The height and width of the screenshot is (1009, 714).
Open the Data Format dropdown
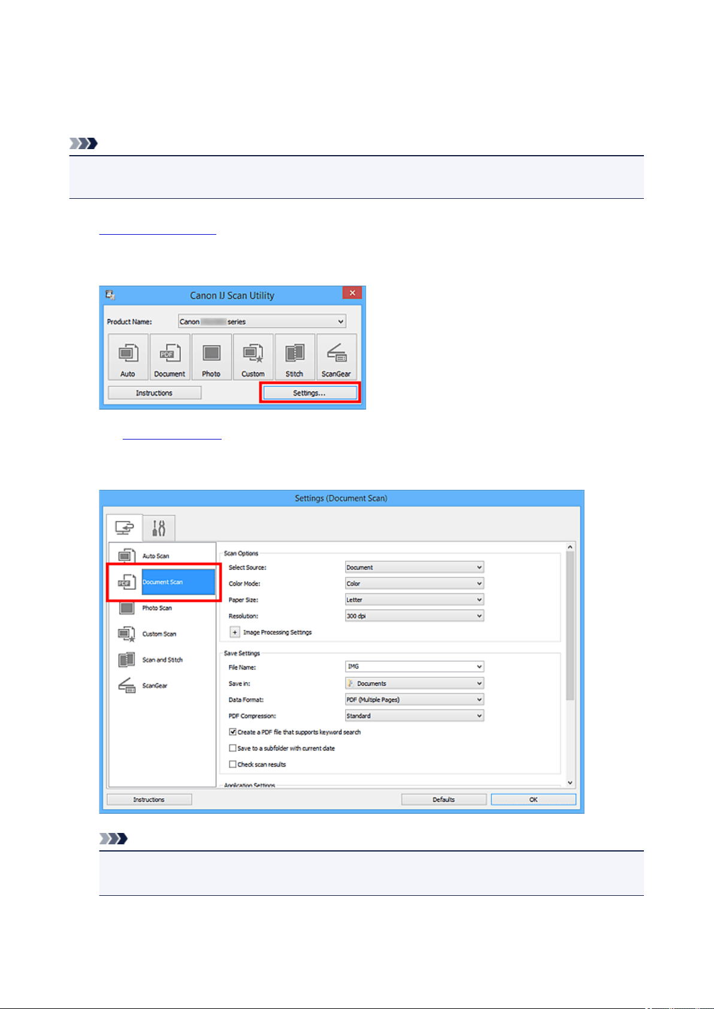pyautogui.click(x=415, y=699)
